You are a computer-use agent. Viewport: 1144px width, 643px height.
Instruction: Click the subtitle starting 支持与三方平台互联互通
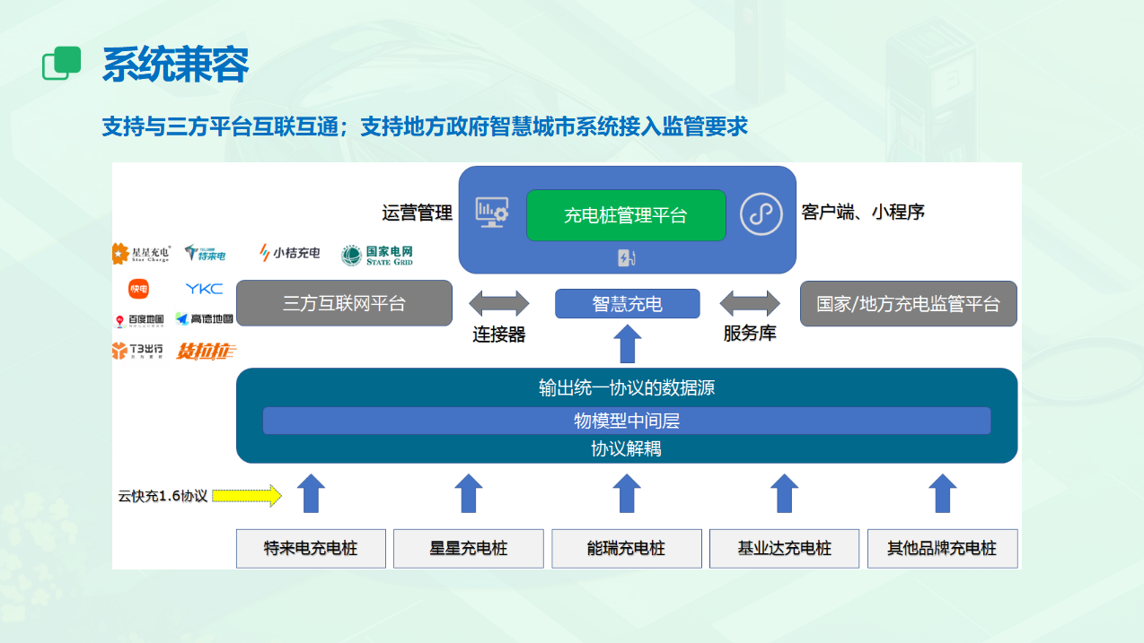[426, 126]
